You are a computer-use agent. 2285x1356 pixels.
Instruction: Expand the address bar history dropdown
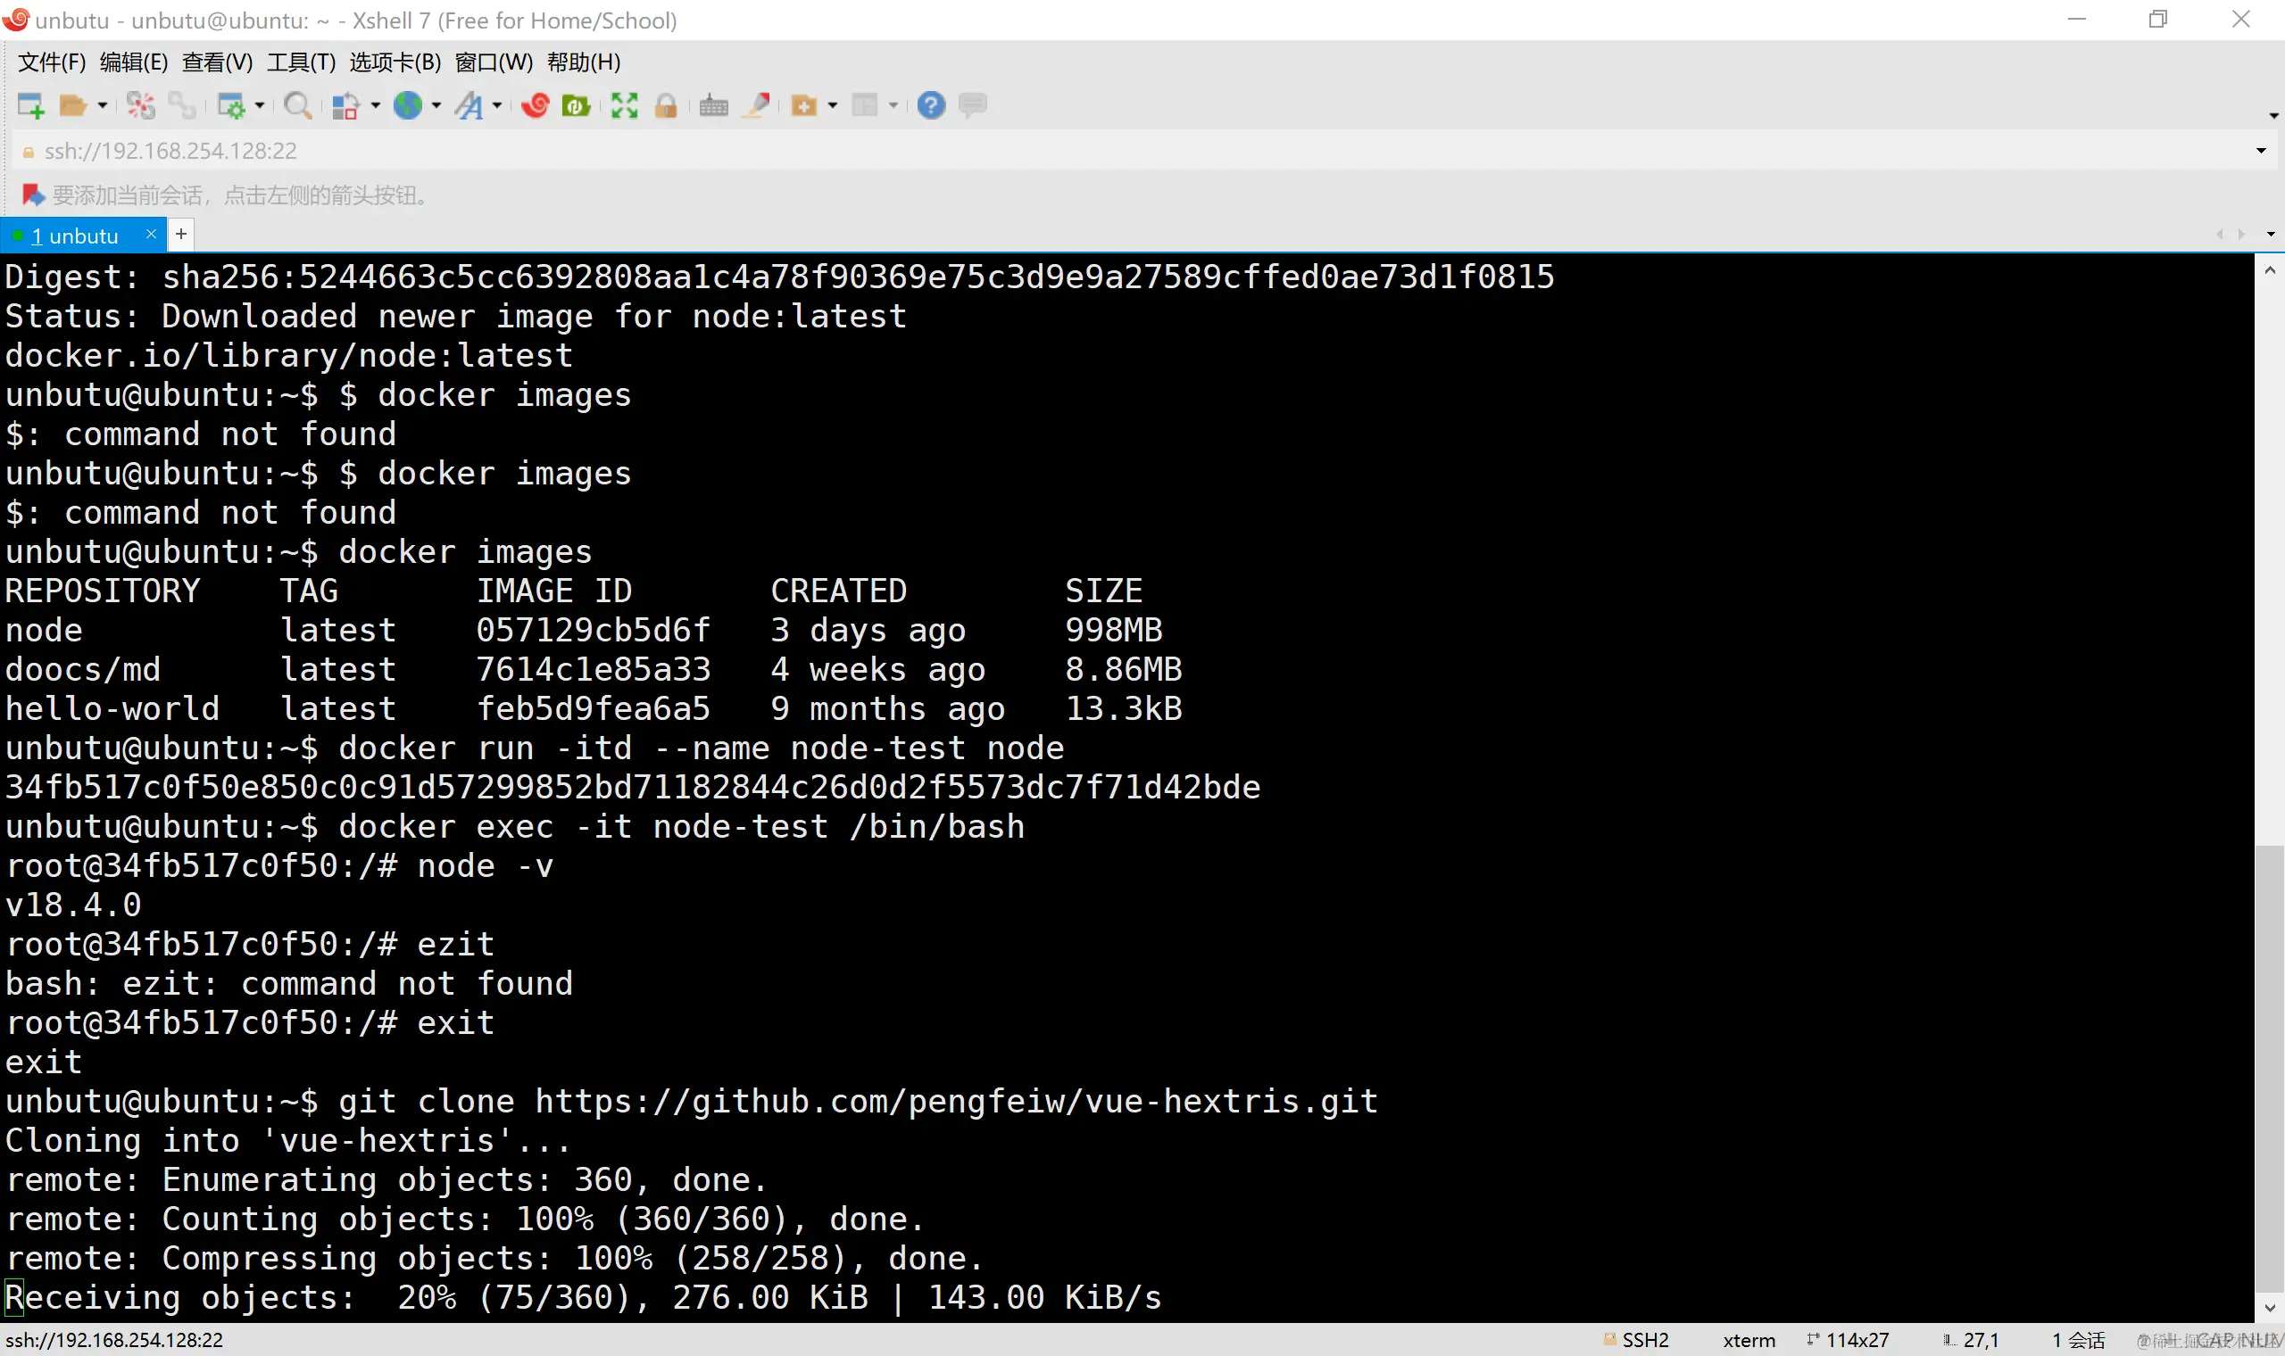click(x=2260, y=151)
